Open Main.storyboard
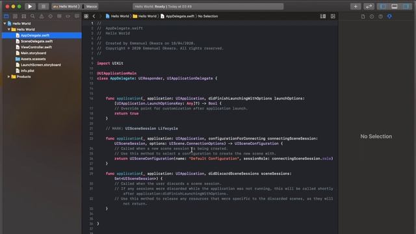 pos(31,53)
